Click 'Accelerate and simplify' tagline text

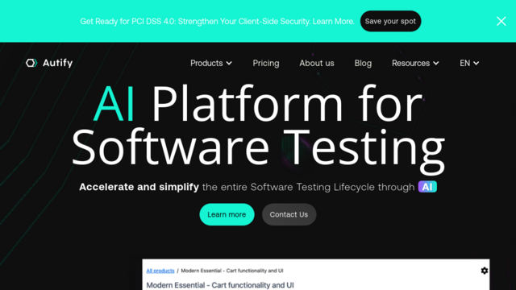139,187
